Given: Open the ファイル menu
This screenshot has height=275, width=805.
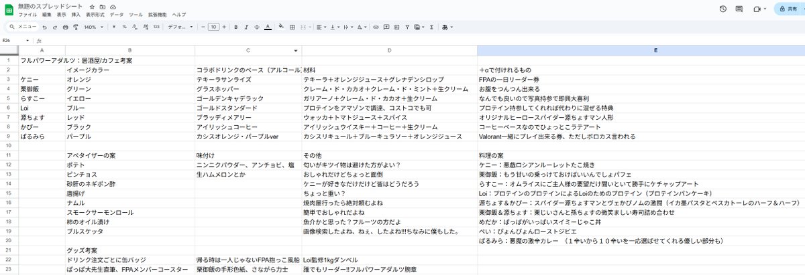Looking at the screenshot, I should tap(28, 14).
